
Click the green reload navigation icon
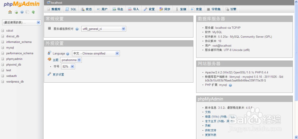point(33,12)
